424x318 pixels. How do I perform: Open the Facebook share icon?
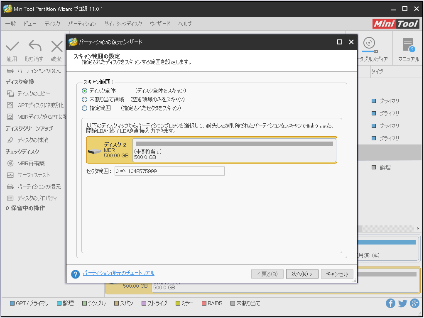pos(390,303)
